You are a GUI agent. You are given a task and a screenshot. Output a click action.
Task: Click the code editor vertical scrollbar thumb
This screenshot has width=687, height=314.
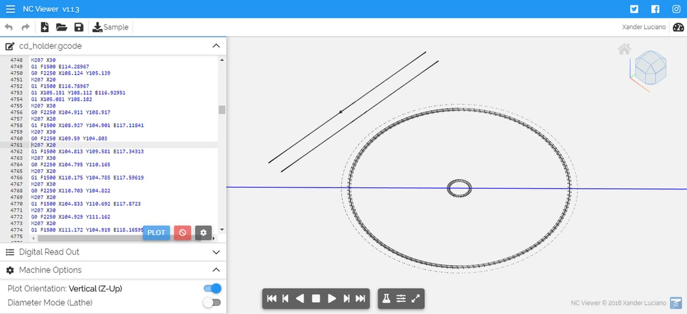click(222, 110)
